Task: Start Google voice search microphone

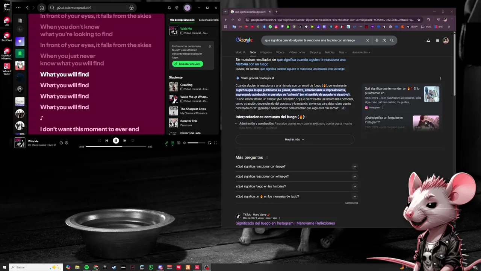Action: [x=377, y=40]
